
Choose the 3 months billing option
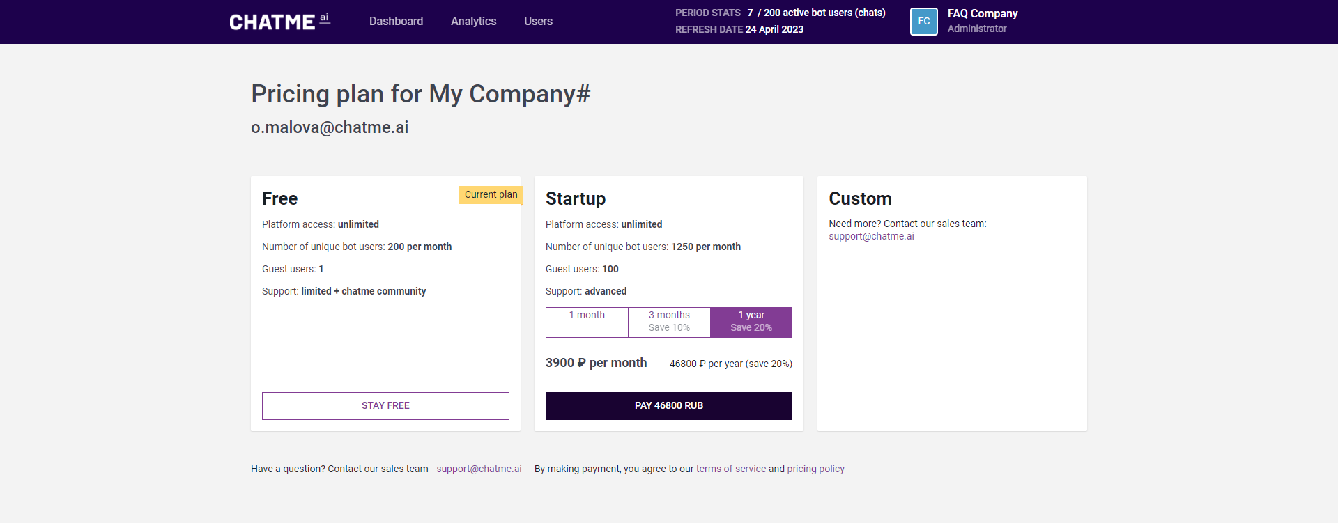[669, 322]
